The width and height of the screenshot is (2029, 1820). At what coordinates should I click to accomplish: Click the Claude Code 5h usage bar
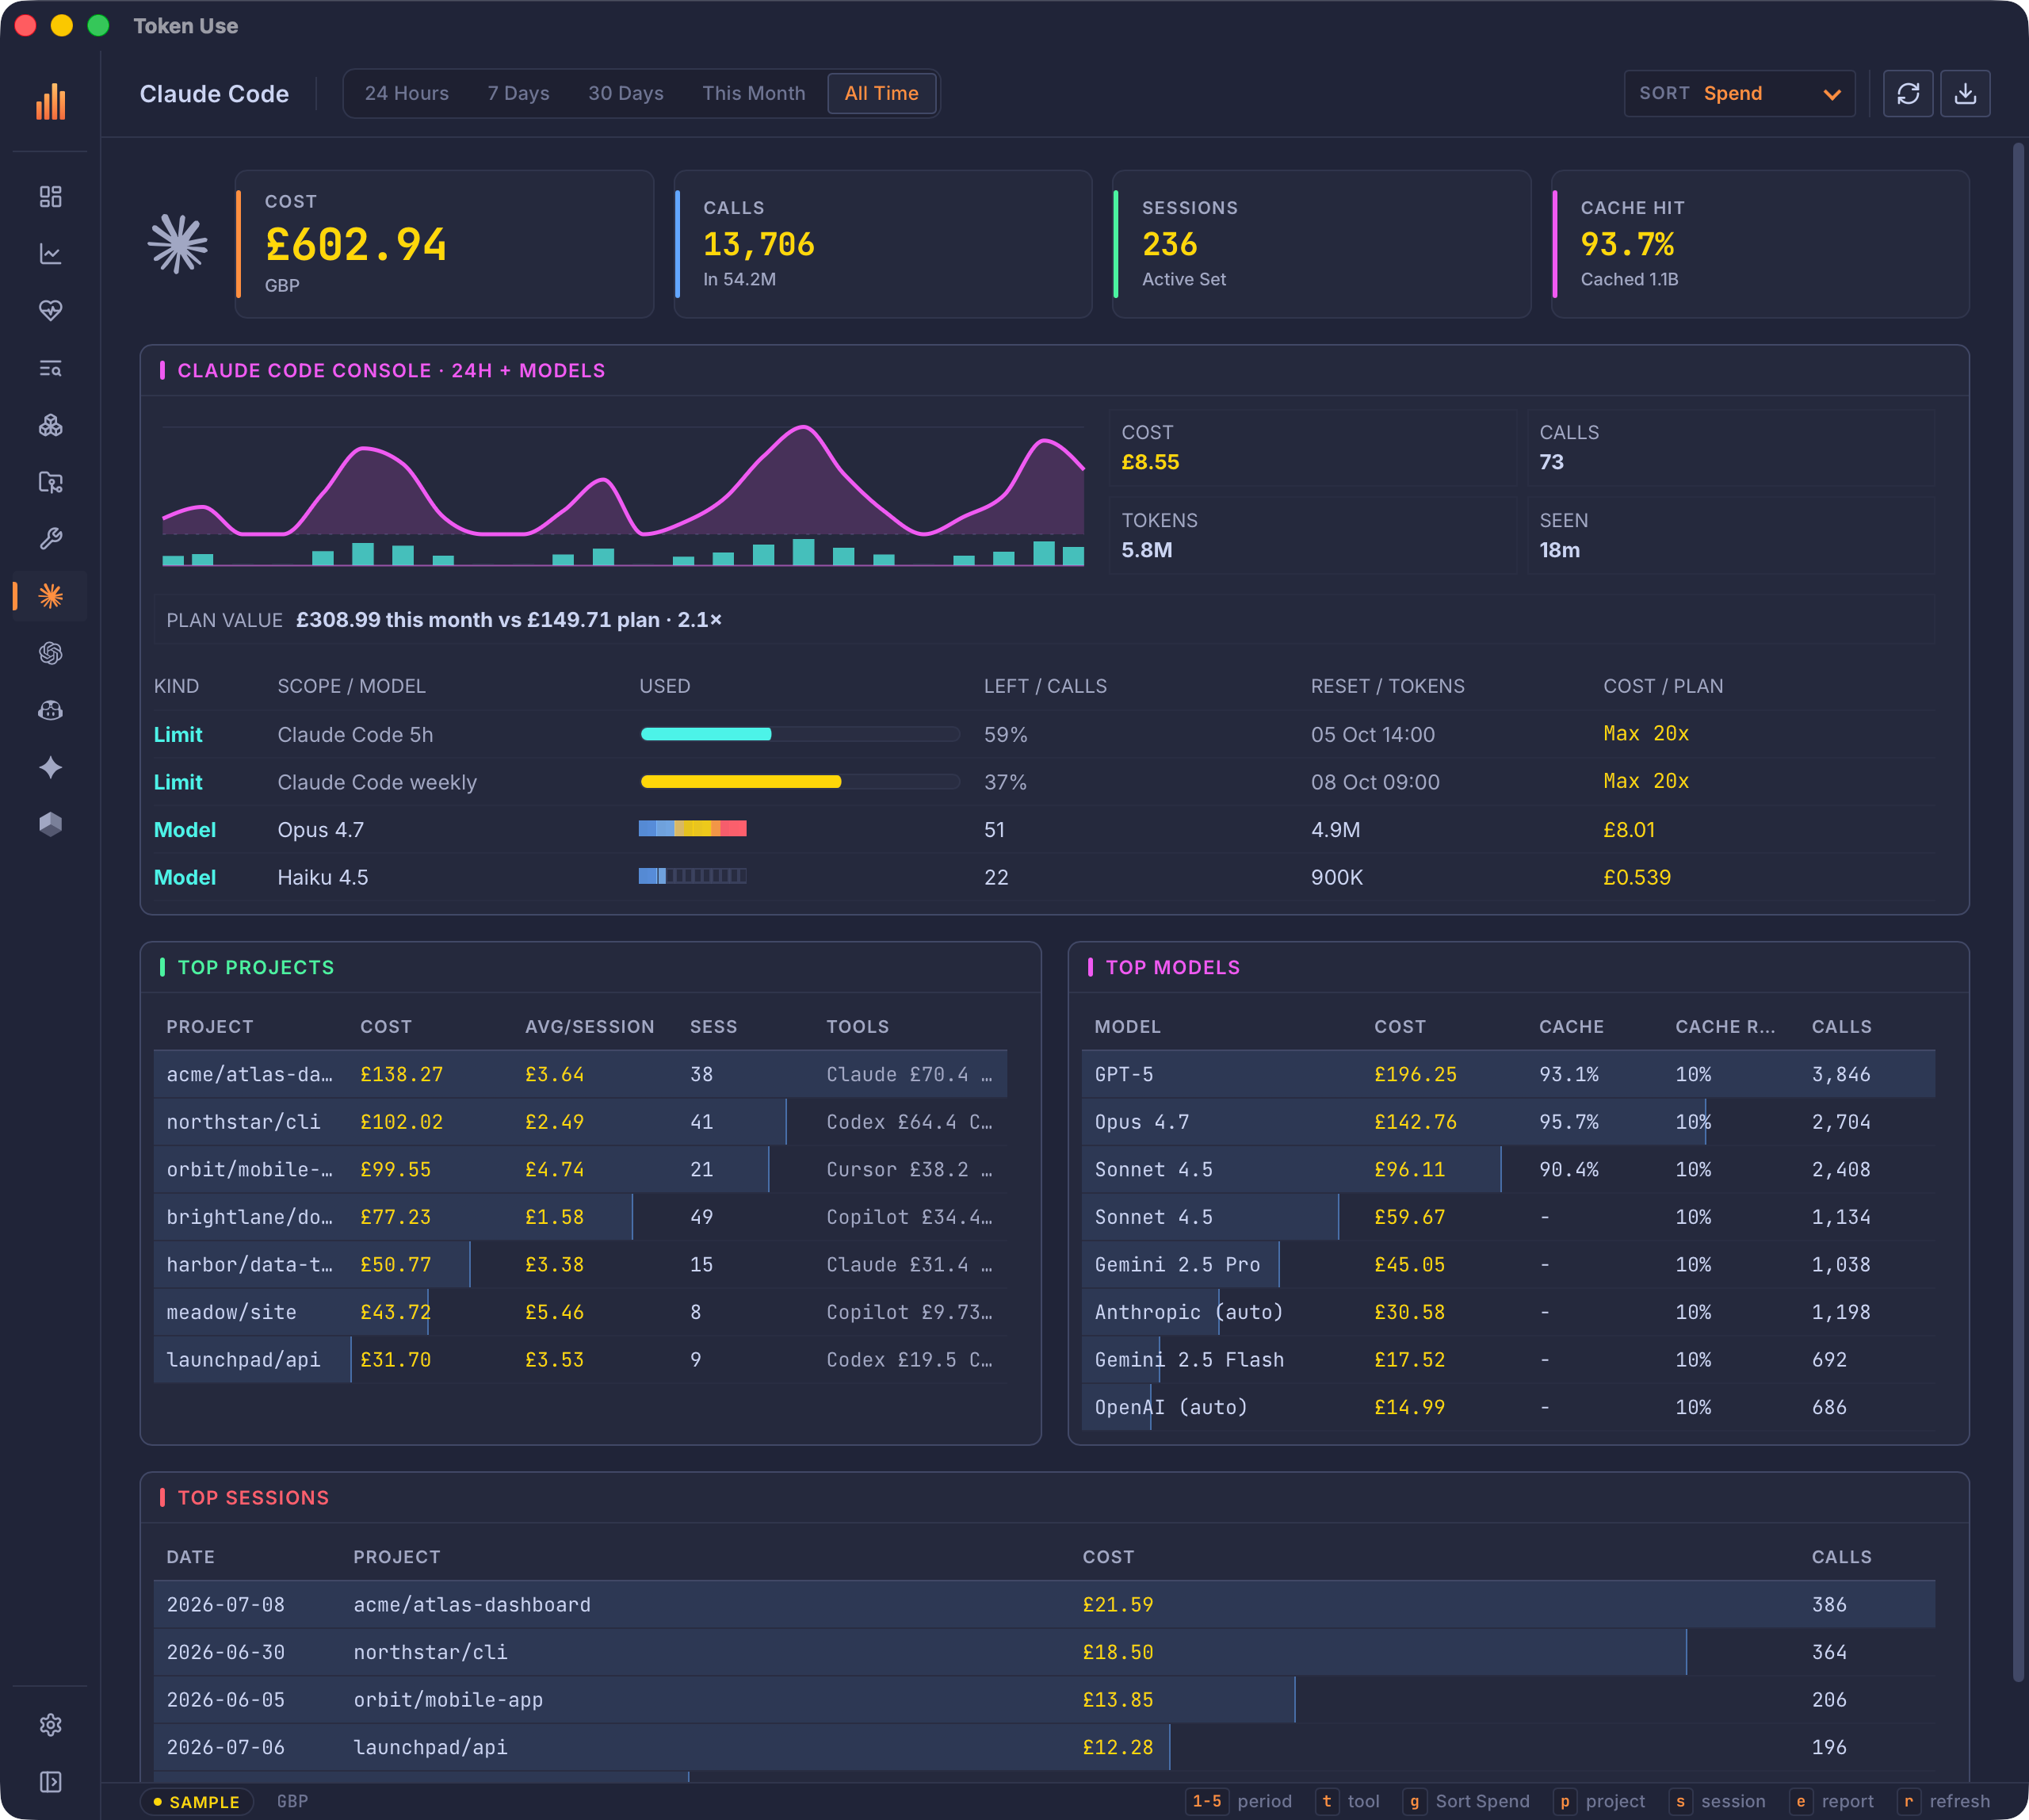coord(799,734)
